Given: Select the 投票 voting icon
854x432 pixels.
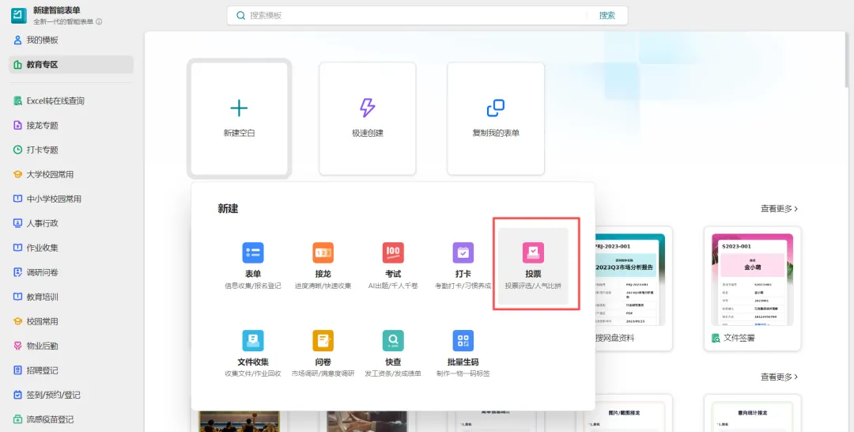Looking at the screenshot, I should tap(533, 252).
